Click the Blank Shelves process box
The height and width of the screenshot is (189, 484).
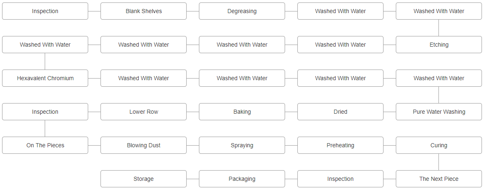click(x=144, y=11)
